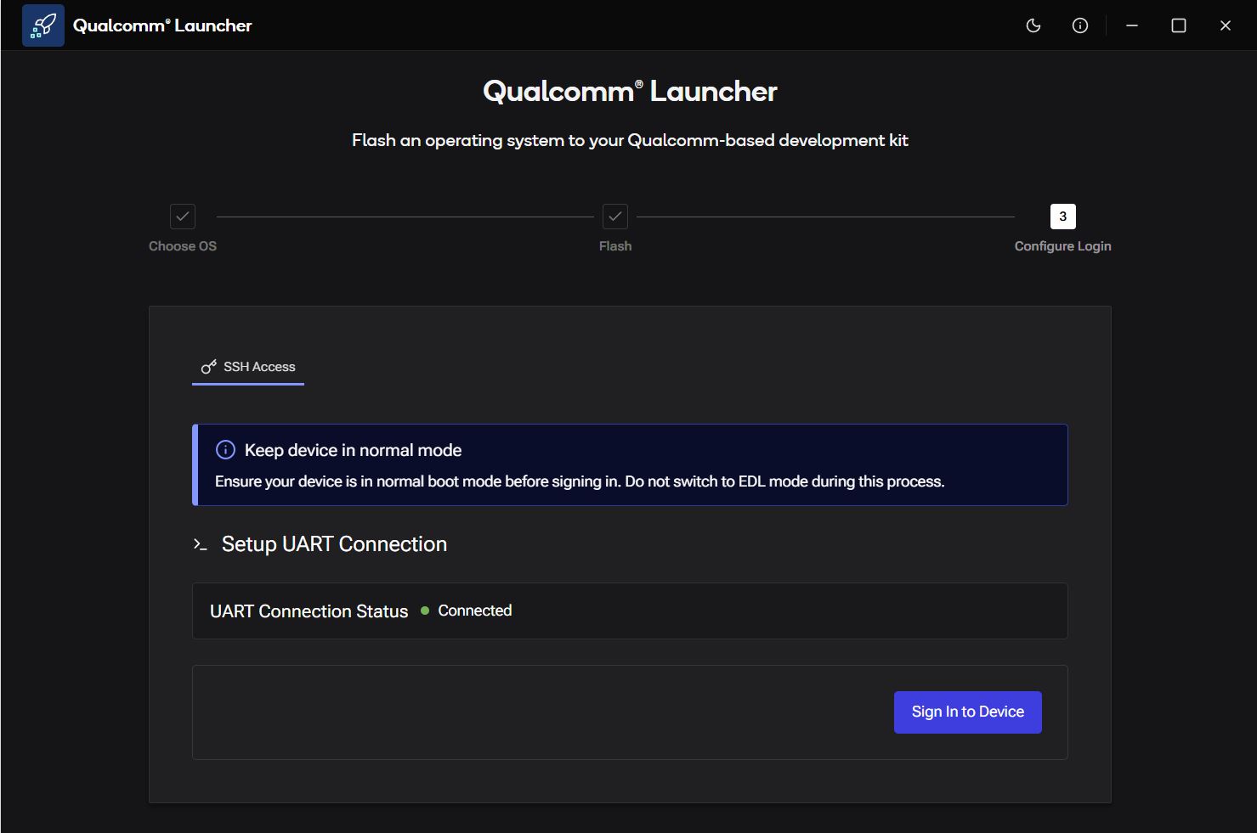
Task: Click the 'Setup UART Connection' heading
Action: click(334, 544)
